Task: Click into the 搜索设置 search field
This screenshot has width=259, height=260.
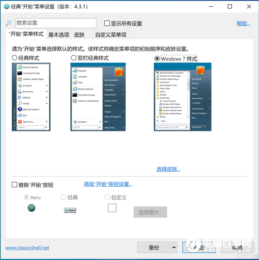Action: (56, 24)
